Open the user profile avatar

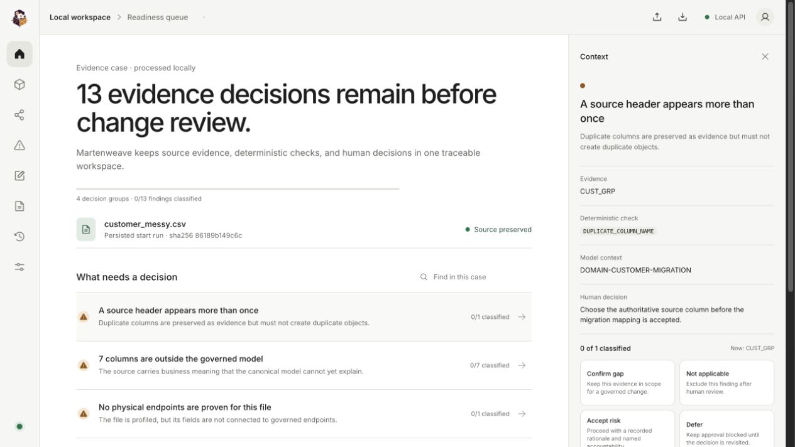pos(765,18)
